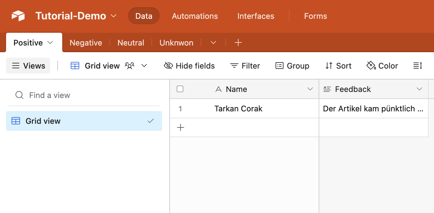Screen dimensions: 434x213
Task: Expand the Tutorial-Demo base name dropdown
Action: [x=114, y=16]
